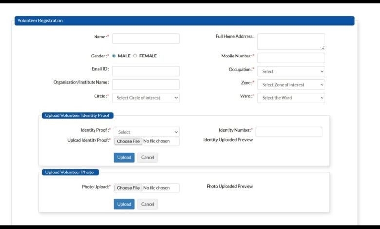Open the Occupation dropdown
Viewport: 380px width, 229px height.
click(291, 71)
